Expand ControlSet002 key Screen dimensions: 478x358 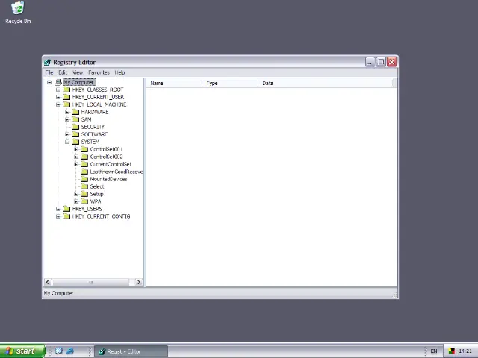[x=76, y=157]
